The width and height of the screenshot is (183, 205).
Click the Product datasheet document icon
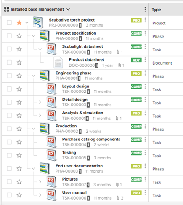click(58, 62)
